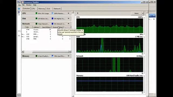This screenshot has height=97, width=173.
Task: Switch to the Network tab
Action: [57, 9]
